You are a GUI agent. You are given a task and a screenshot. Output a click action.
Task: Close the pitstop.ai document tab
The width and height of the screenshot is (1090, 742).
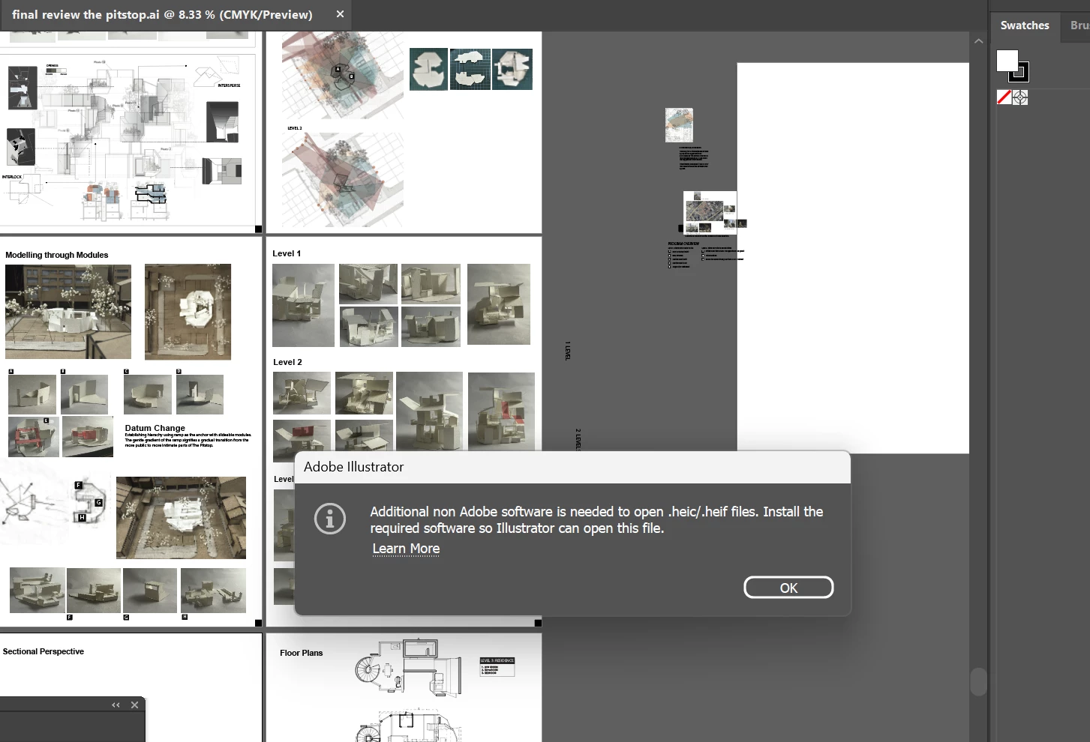[x=340, y=14]
